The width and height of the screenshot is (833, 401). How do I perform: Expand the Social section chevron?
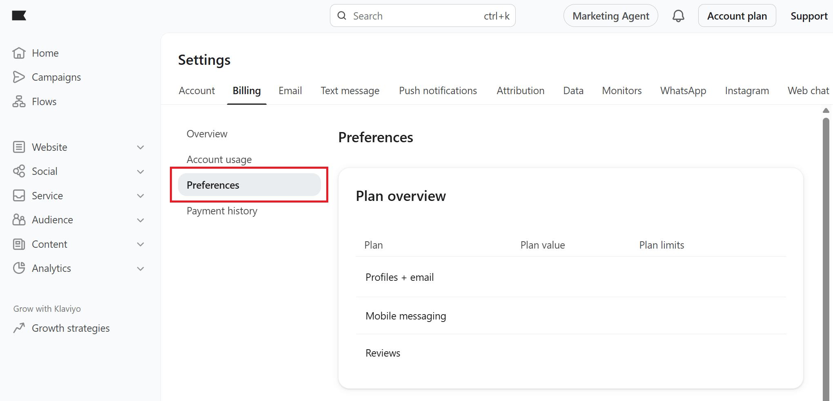tap(140, 172)
